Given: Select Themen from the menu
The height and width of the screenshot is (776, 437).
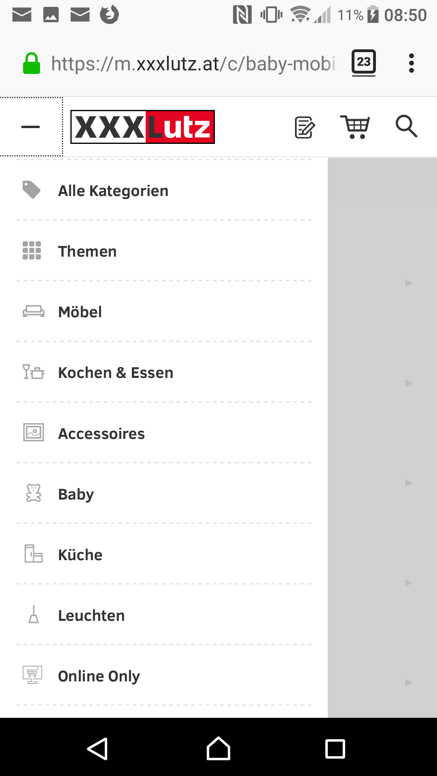Looking at the screenshot, I should point(87,251).
